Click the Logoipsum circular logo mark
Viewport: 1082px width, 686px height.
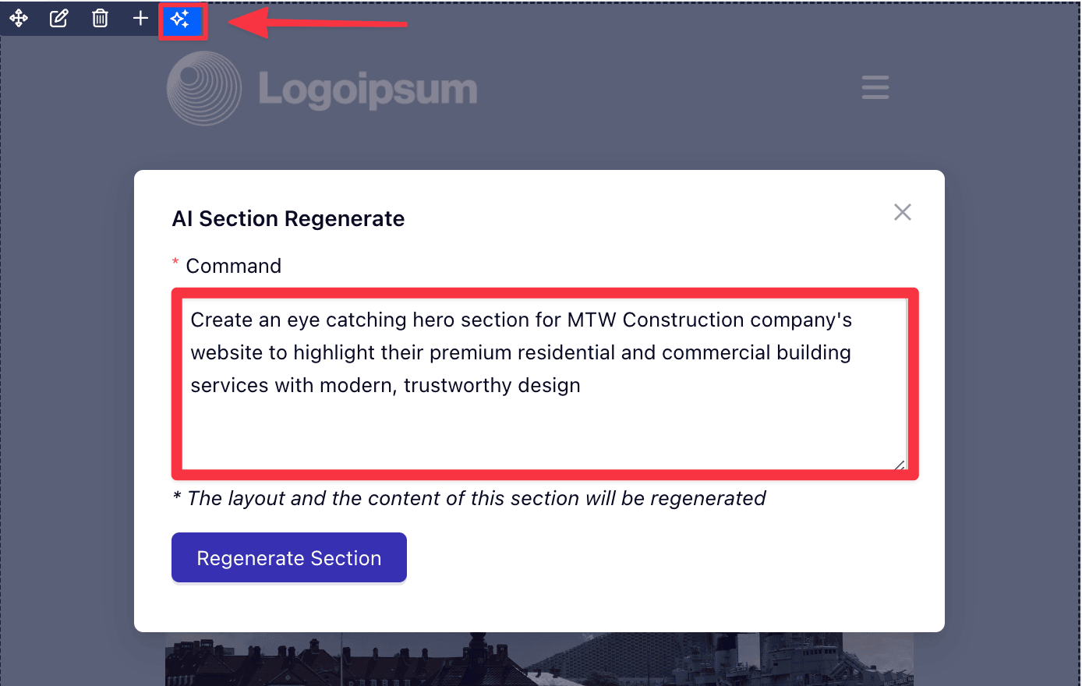[203, 88]
